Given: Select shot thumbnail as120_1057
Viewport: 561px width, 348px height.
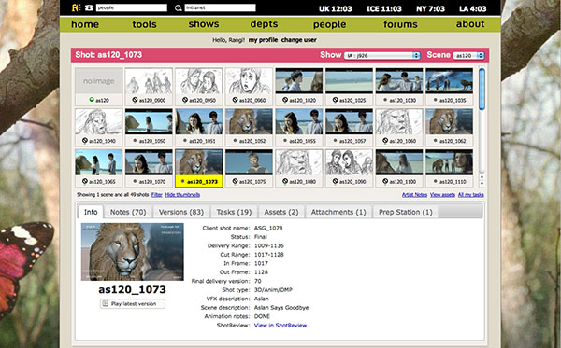Looking at the screenshot, I should (349, 127).
